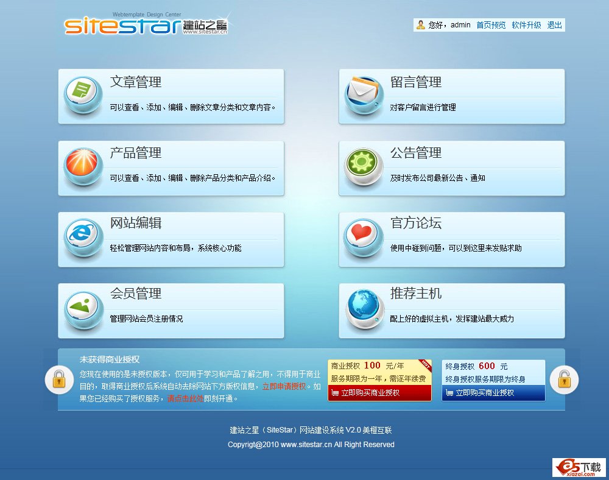Click the text 对客户留言进行管理
The height and width of the screenshot is (480, 609).
tap(423, 107)
